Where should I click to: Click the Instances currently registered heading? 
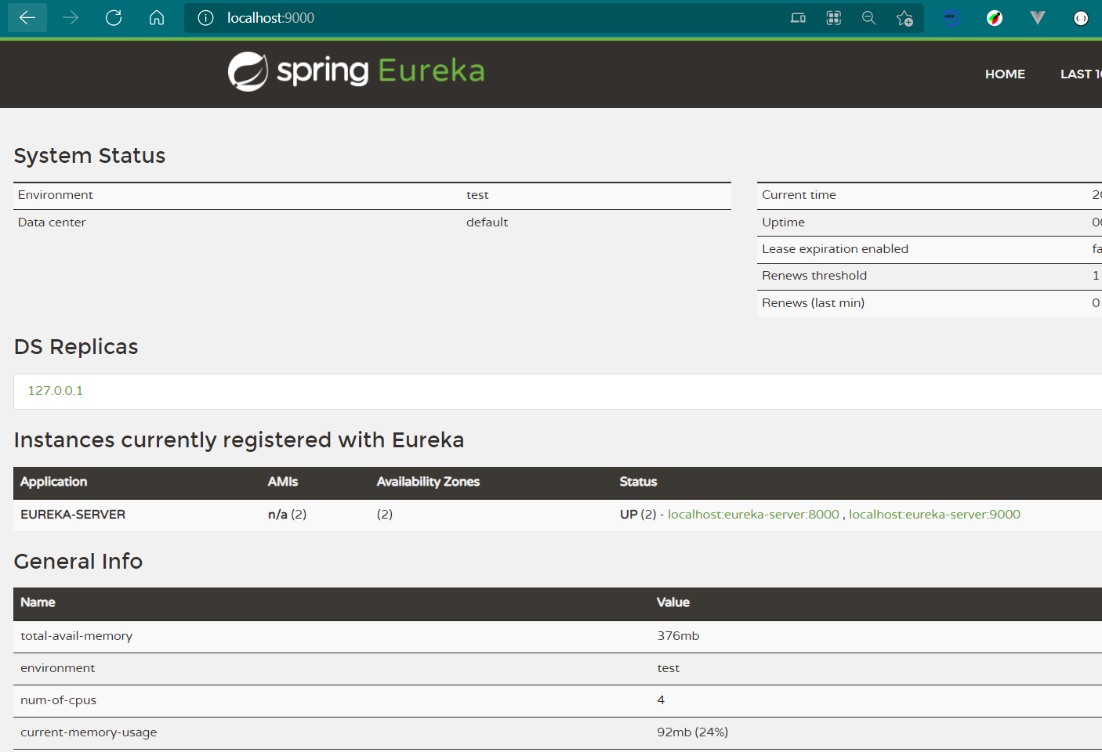click(x=239, y=440)
